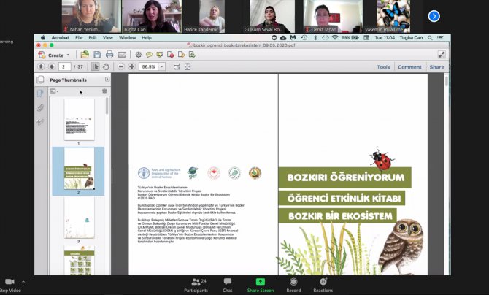
Task: Click the Save icon in Acrobat toolbar
Action: coord(97,55)
